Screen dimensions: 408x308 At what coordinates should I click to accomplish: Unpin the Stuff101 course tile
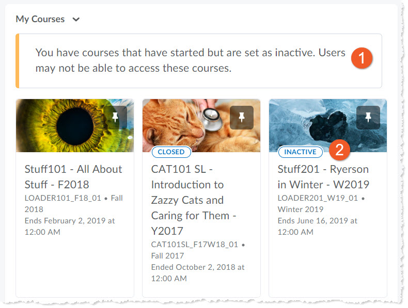click(115, 118)
